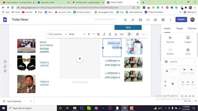Click the Redo arrow in Sites header
This screenshot has height=111, width=198.
(133, 20)
